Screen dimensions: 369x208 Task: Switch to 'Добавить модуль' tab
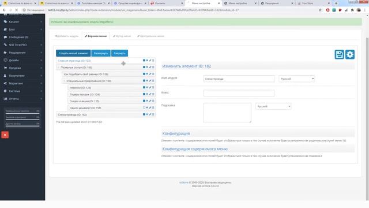coord(67,36)
